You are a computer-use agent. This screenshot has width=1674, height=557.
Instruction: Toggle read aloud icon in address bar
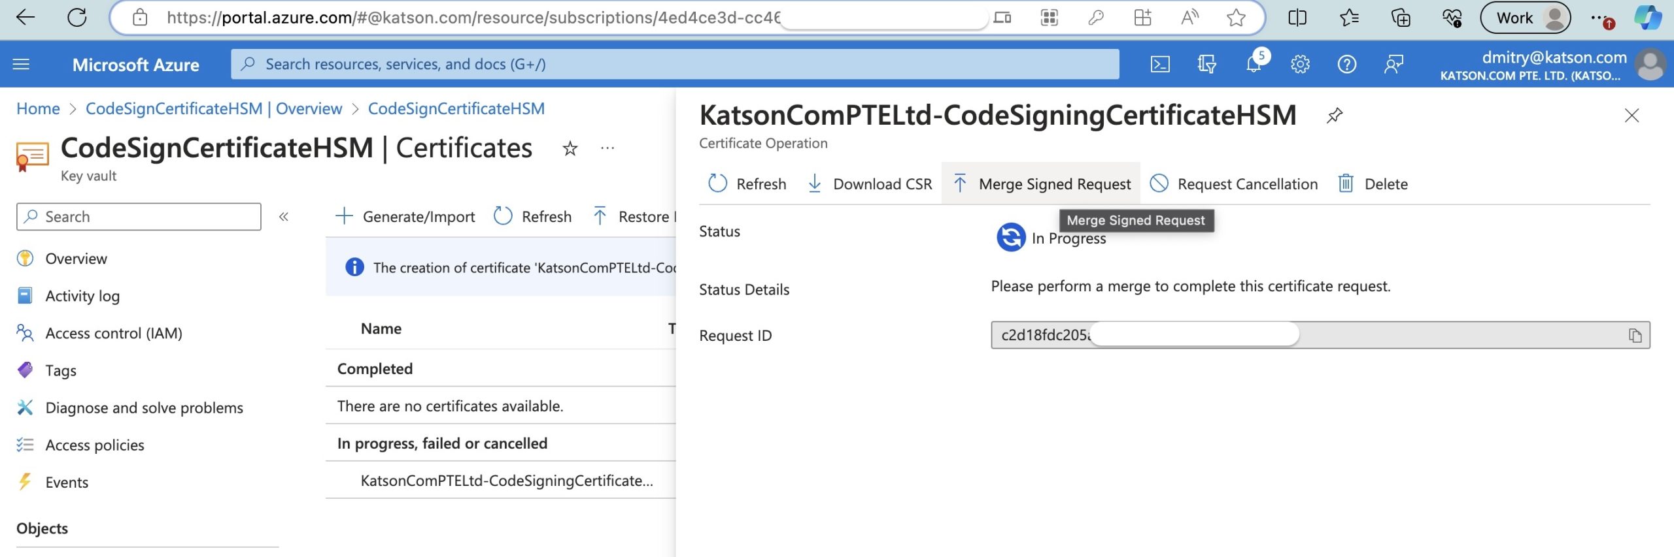[x=1189, y=18]
